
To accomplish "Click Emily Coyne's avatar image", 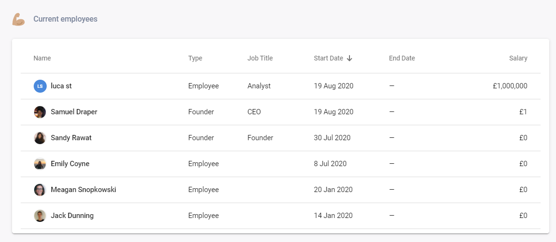I will click(40, 164).
